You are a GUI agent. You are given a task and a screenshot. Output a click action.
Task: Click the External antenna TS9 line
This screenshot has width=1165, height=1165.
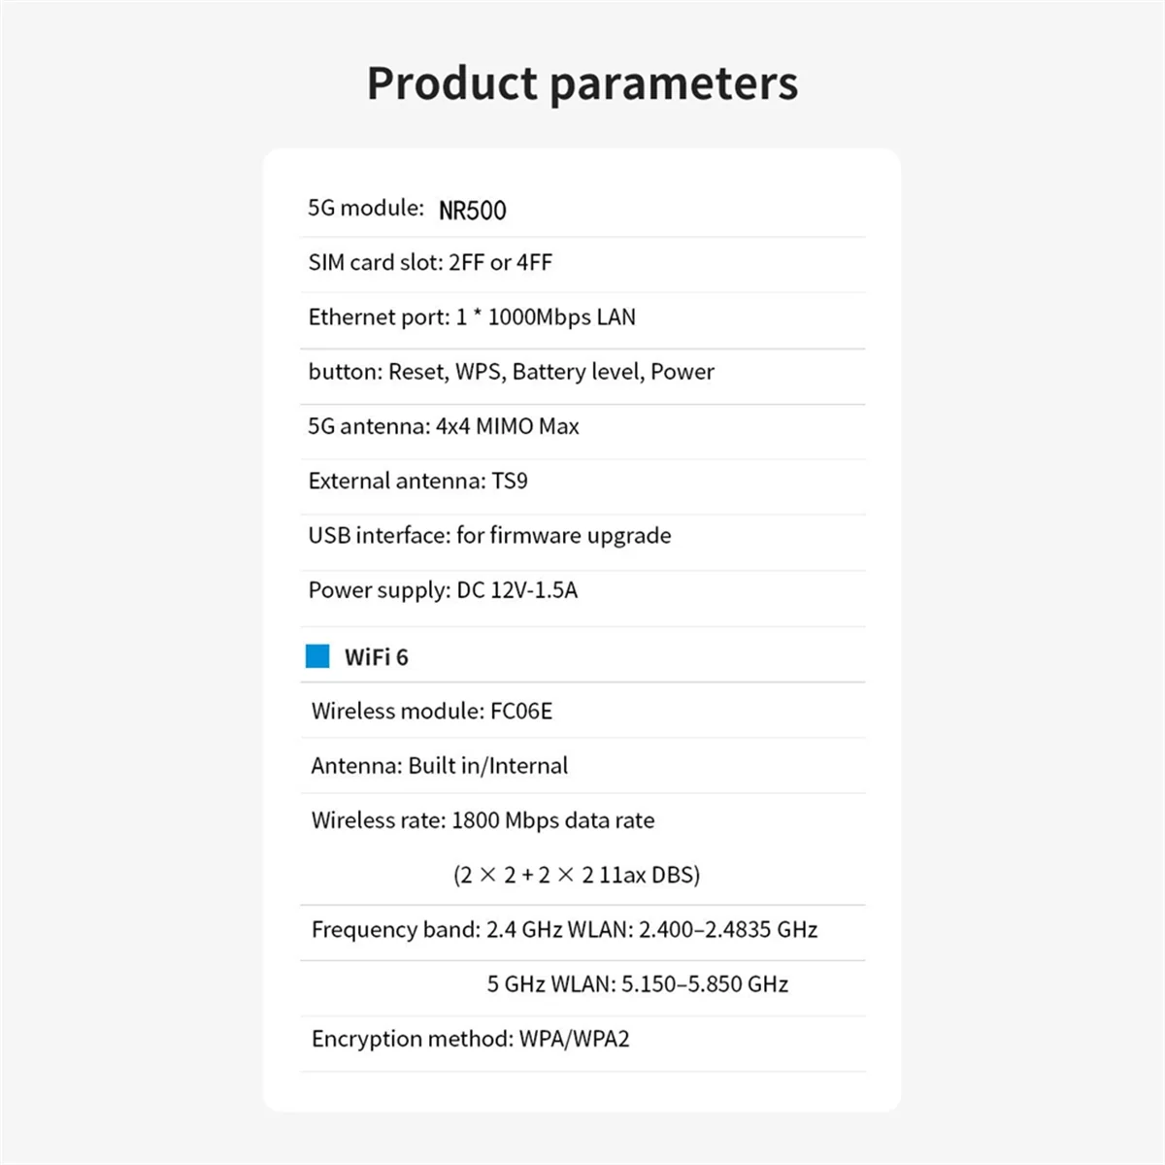[x=417, y=482]
